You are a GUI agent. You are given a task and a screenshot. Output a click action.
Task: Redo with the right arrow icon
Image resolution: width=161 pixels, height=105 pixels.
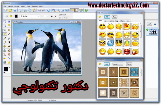pyautogui.click(x=44, y=10)
